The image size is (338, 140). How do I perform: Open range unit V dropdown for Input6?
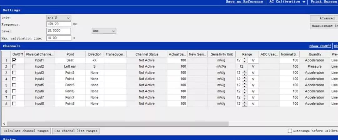point(253,91)
